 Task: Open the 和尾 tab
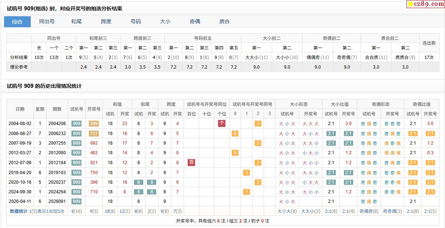(x=76, y=21)
